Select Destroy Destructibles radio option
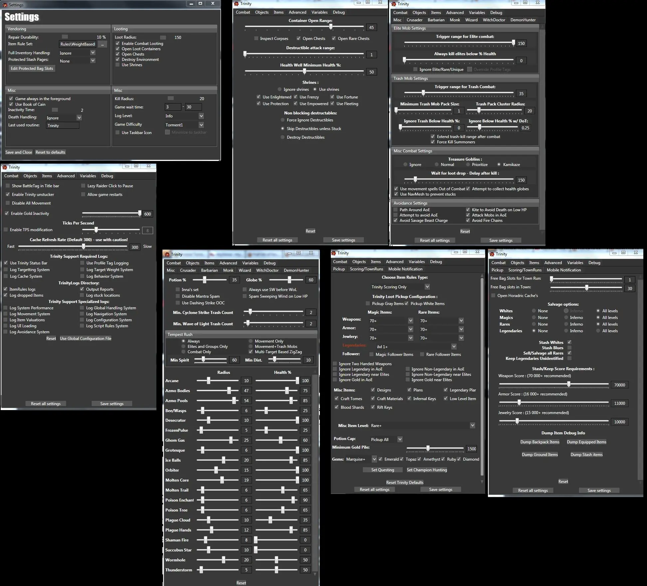Image resolution: width=647 pixels, height=586 pixels. (283, 137)
